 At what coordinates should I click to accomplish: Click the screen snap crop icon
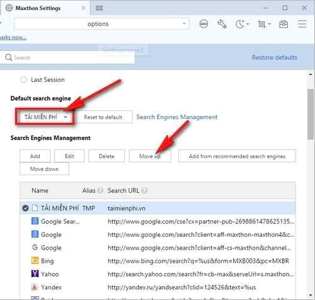pos(261,24)
